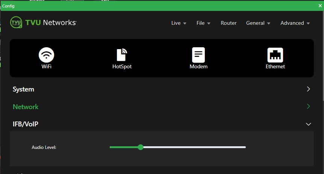Open the Live dropdown menu
This screenshot has height=174, width=324.
tap(179, 23)
